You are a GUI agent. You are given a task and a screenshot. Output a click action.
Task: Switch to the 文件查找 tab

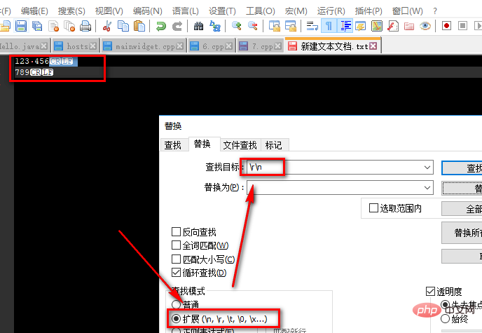click(240, 145)
